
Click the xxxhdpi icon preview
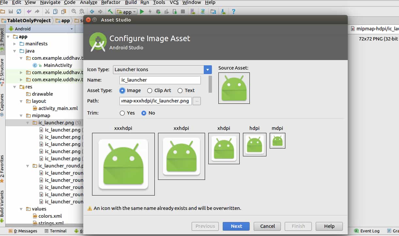pyautogui.click(x=123, y=164)
